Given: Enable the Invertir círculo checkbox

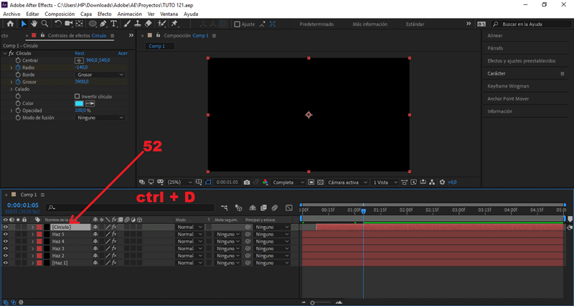Looking at the screenshot, I should coord(77,96).
